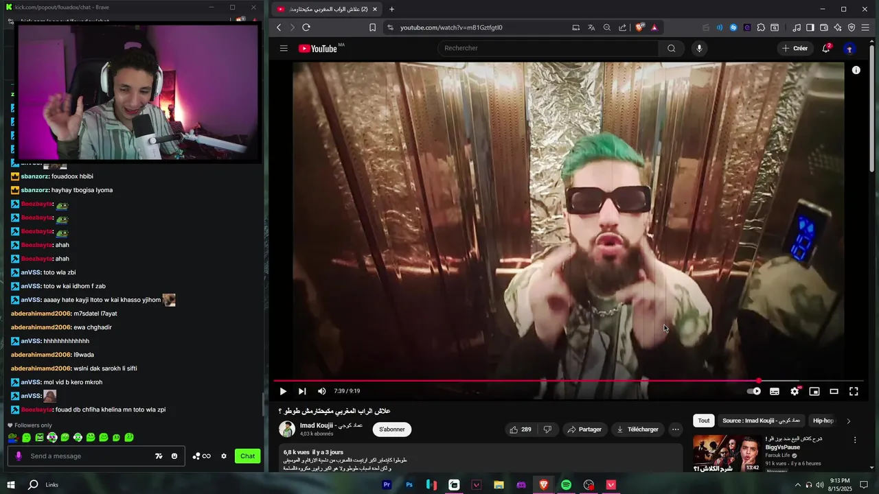Focus the Rechercher search field
This screenshot has height=494, width=879.
[x=548, y=48]
